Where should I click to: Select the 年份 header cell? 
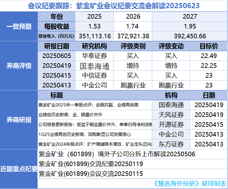pos(56,17)
